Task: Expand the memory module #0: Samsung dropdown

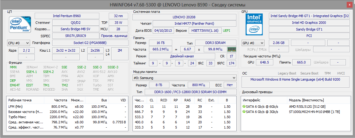Action: click(184, 78)
